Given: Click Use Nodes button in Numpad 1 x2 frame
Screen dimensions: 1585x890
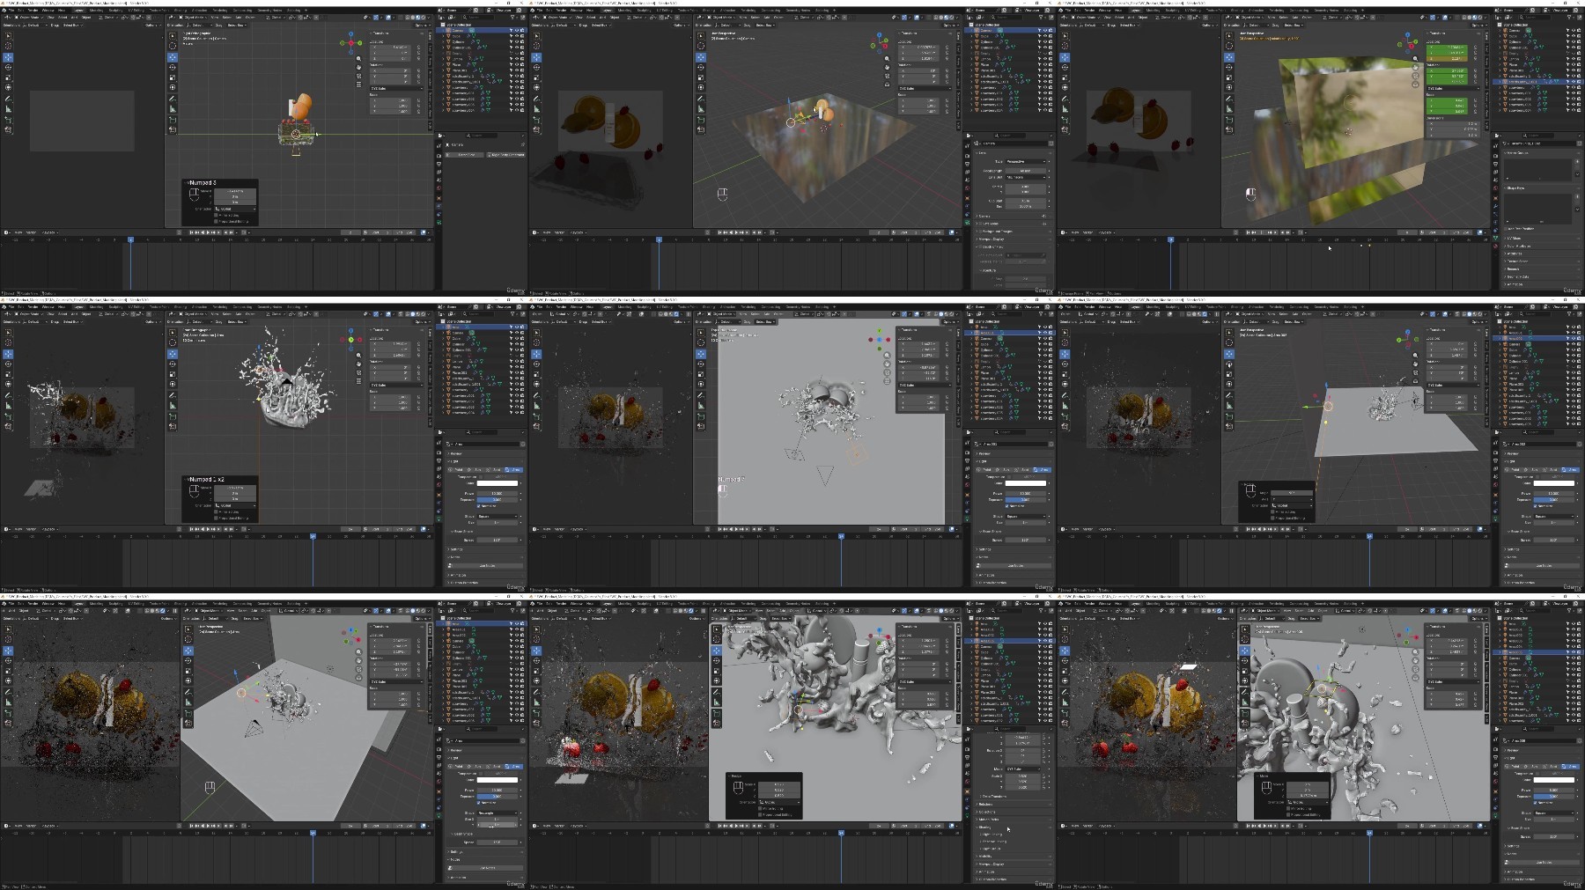Looking at the screenshot, I should [487, 566].
